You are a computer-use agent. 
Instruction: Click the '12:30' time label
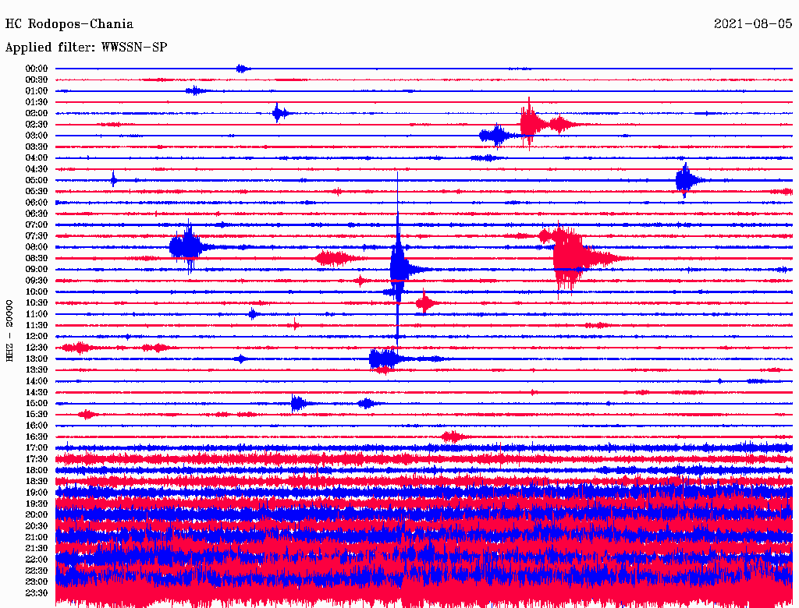click(37, 348)
